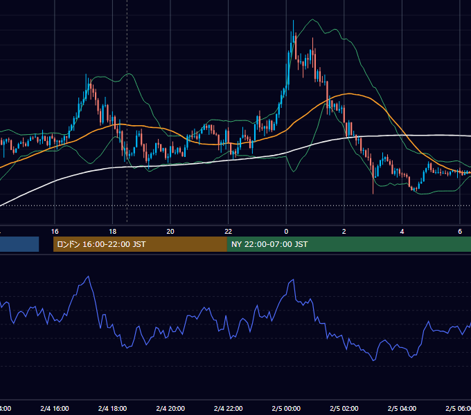This screenshot has height=415, width=471.
Task: Click the '2/5 00:00' oscillator axis label
Action: [x=286, y=409]
